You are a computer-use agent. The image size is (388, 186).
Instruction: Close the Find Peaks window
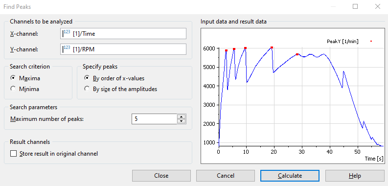[378, 7]
